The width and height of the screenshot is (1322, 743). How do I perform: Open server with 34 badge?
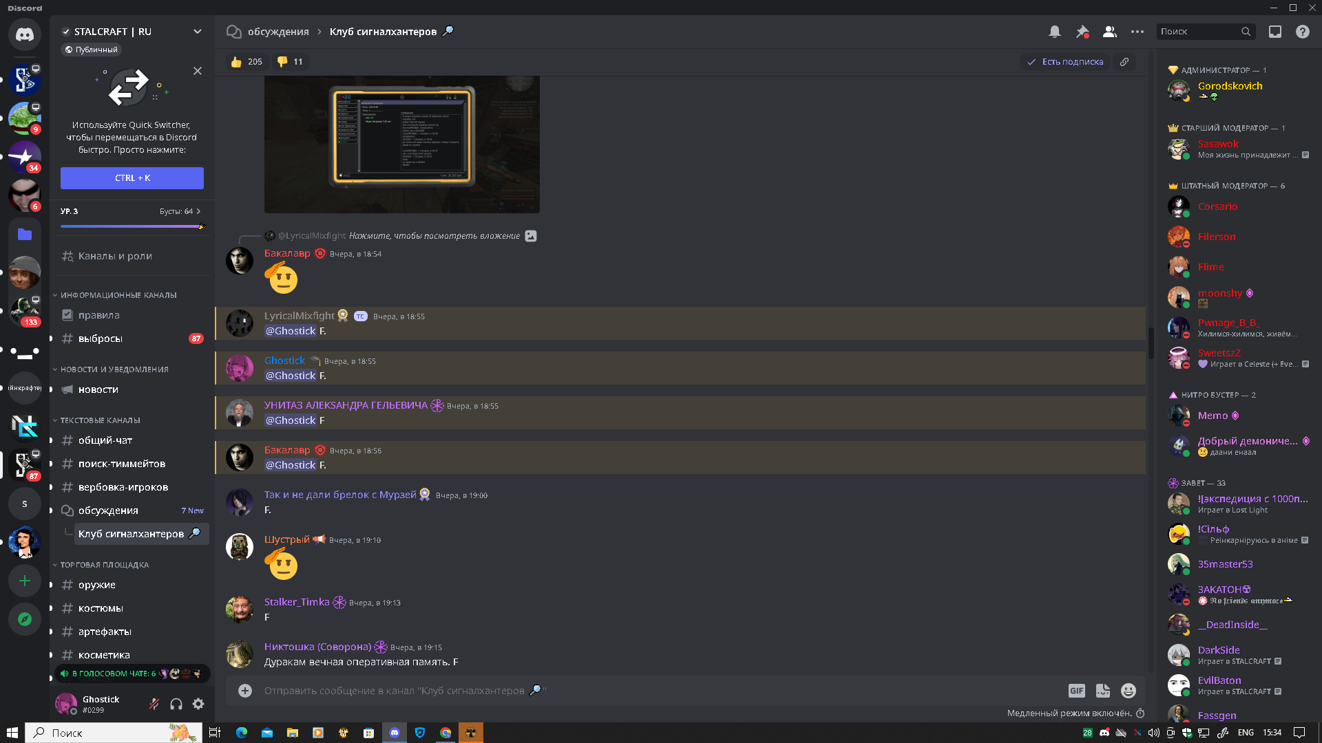[x=25, y=157]
